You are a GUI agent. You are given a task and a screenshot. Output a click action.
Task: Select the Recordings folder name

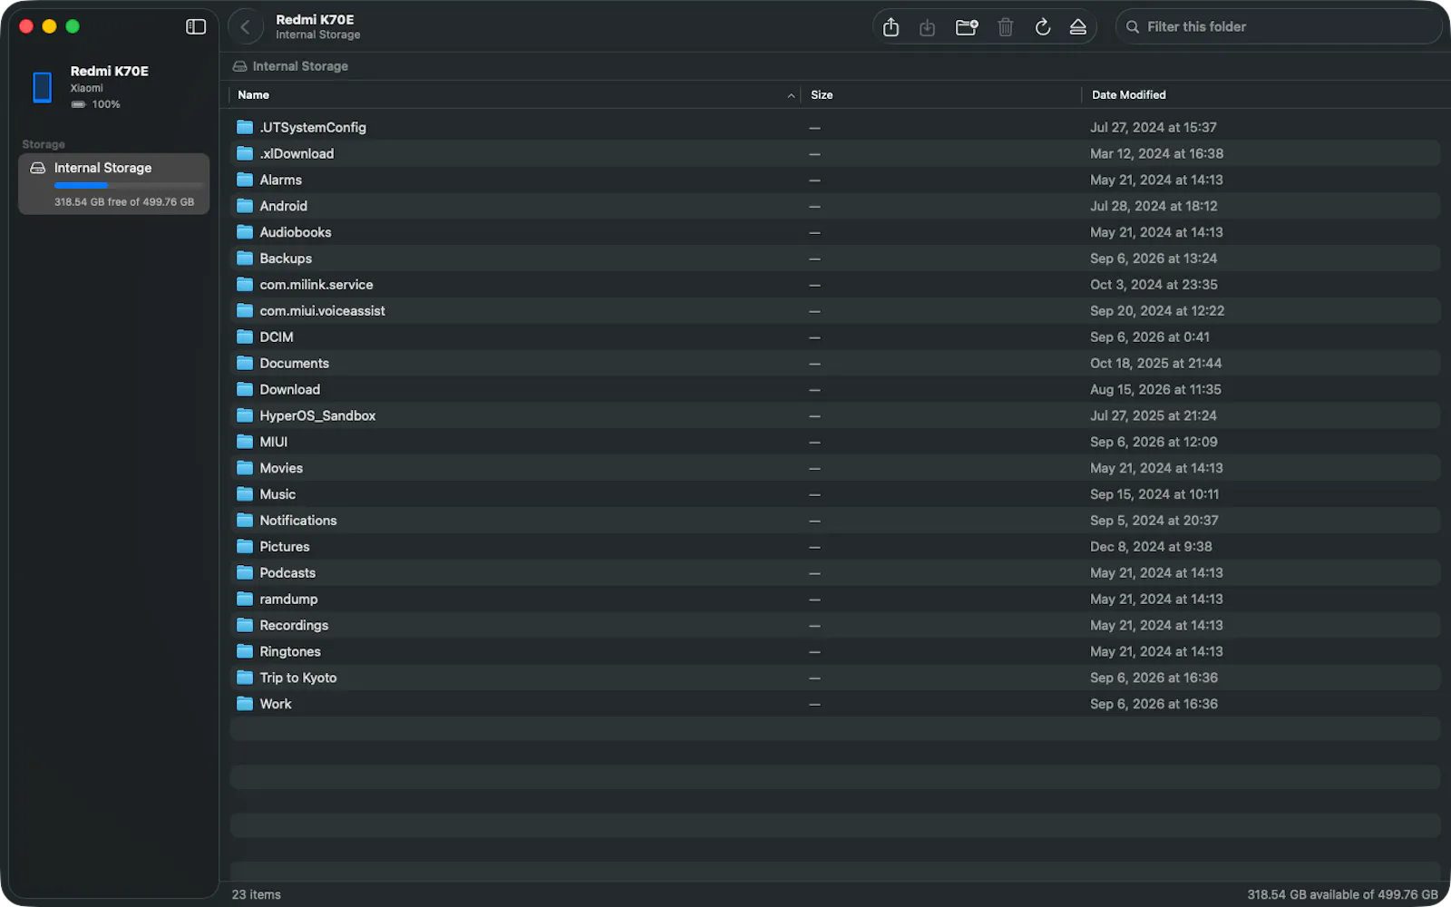[x=294, y=625]
